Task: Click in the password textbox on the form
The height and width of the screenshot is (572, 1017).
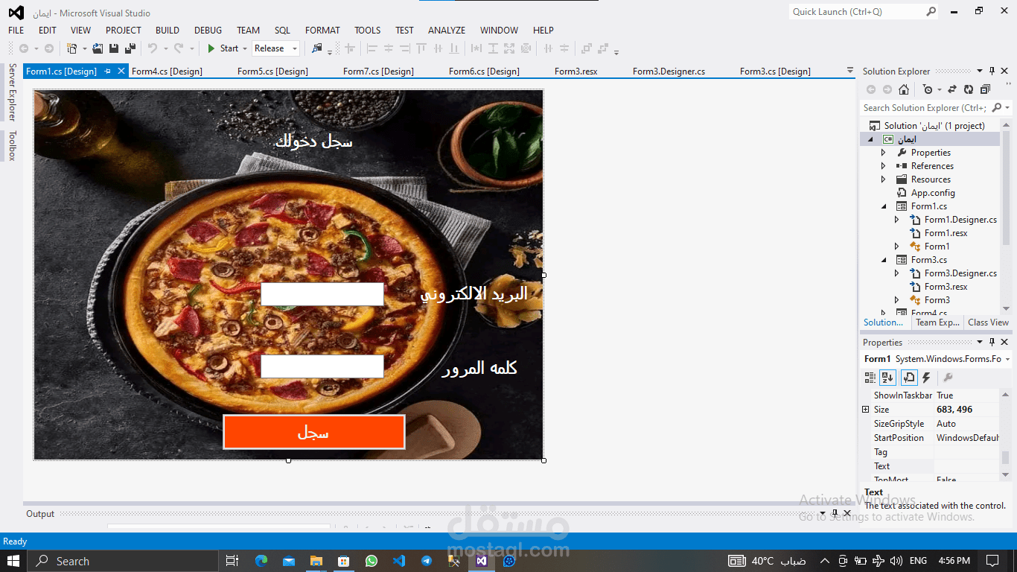Action: [x=322, y=366]
